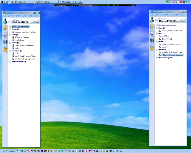Click the envelope email icon in right window
Image resolution: width=191 pixels, height=153 pixels.
156,25
